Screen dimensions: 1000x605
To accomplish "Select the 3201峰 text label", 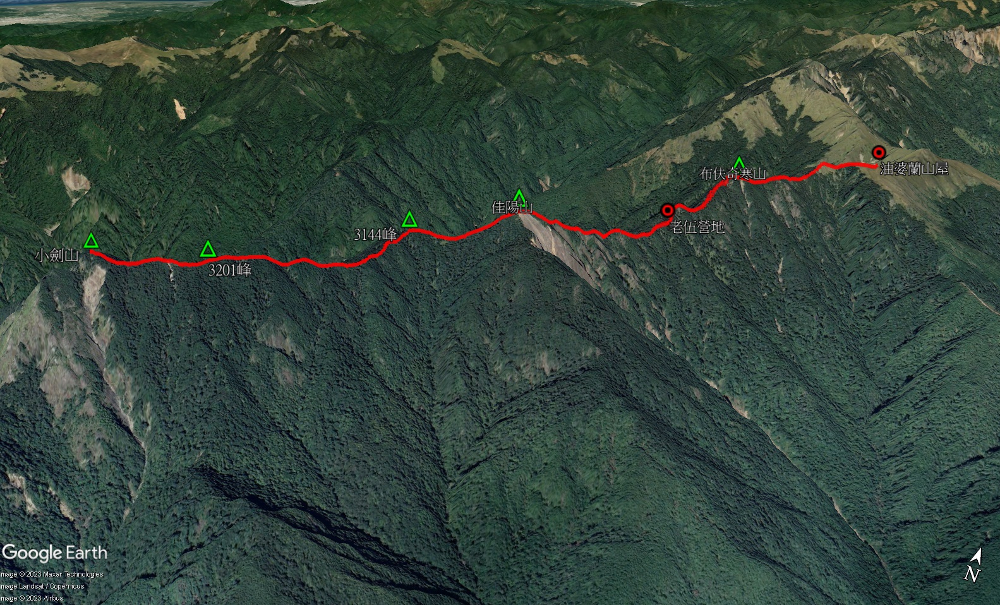I will pyautogui.click(x=230, y=270).
